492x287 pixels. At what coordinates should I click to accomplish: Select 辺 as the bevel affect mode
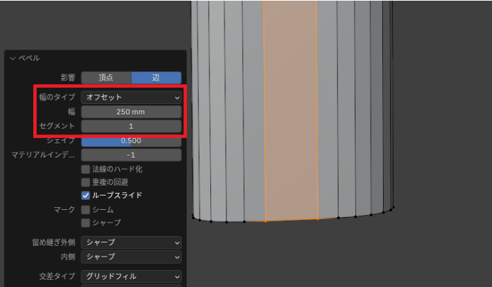156,78
